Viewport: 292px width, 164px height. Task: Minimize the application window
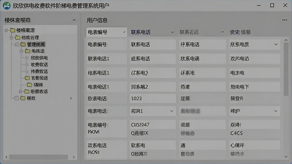pos(259,6)
